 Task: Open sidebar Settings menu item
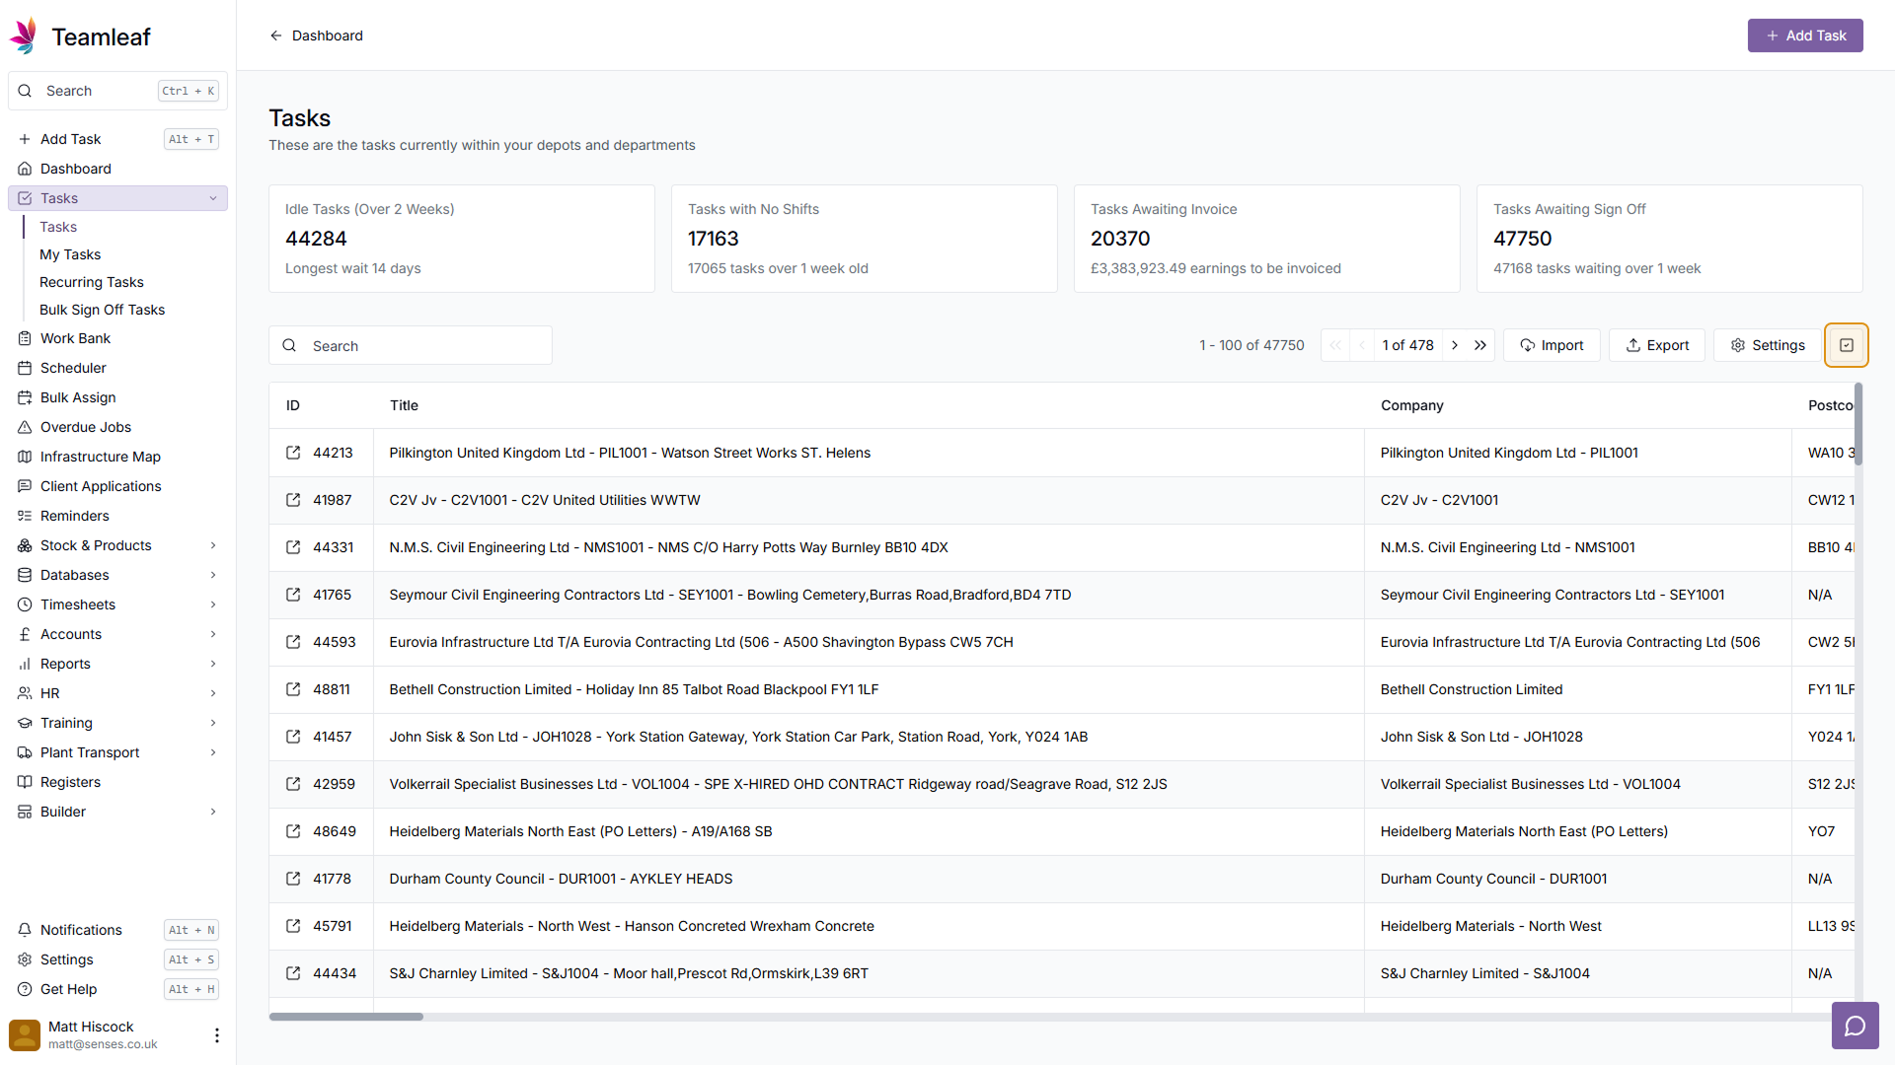pyautogui.click(x=117, y=959)
